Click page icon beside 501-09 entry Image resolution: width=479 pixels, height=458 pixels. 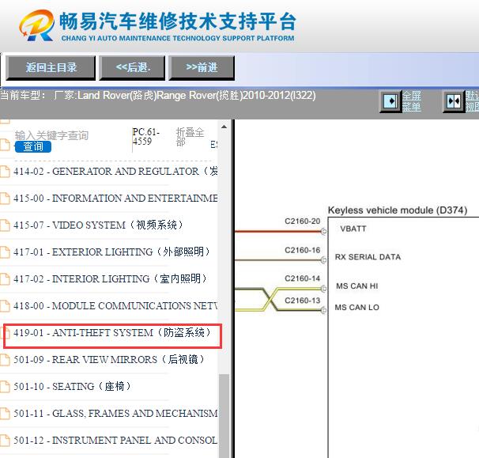(5, 360)
